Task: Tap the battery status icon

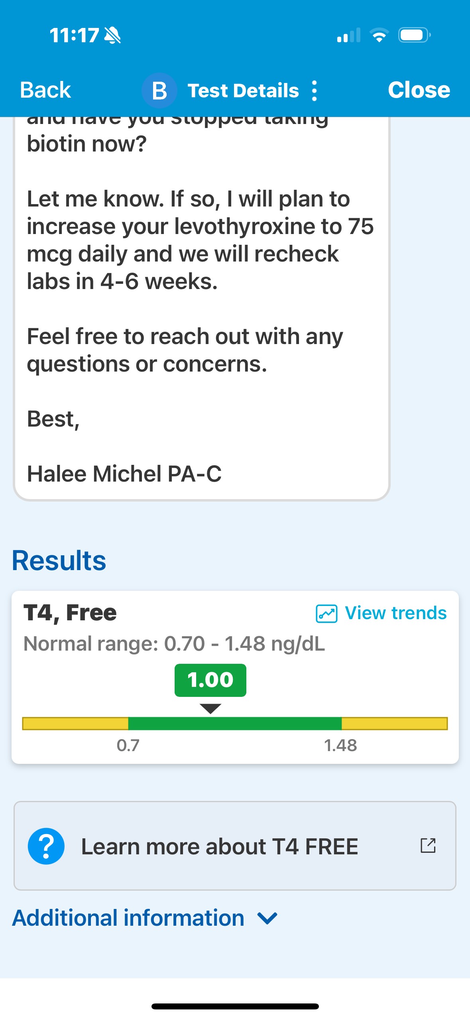Action: pos(414,35)
